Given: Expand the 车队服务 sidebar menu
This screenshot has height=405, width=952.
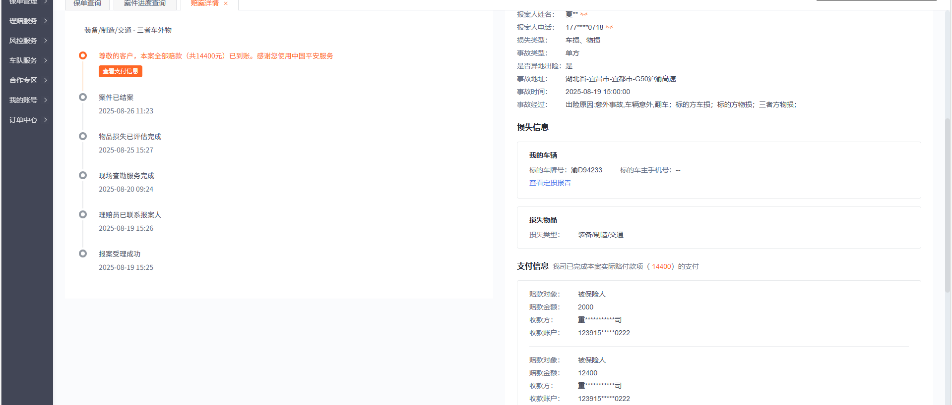Looking at the screenshot, I should pyautogui.click(x=28, y=60).
